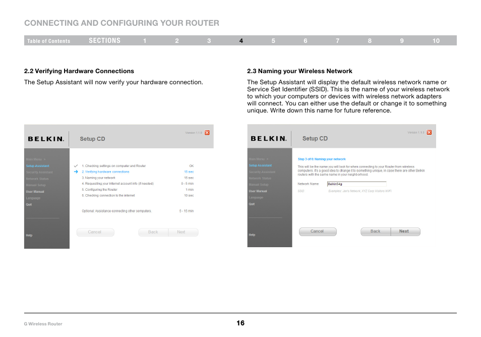This screenshot has width=481, height=337.
Task: Click Next in naming network window
Action: tap(405, 232)
